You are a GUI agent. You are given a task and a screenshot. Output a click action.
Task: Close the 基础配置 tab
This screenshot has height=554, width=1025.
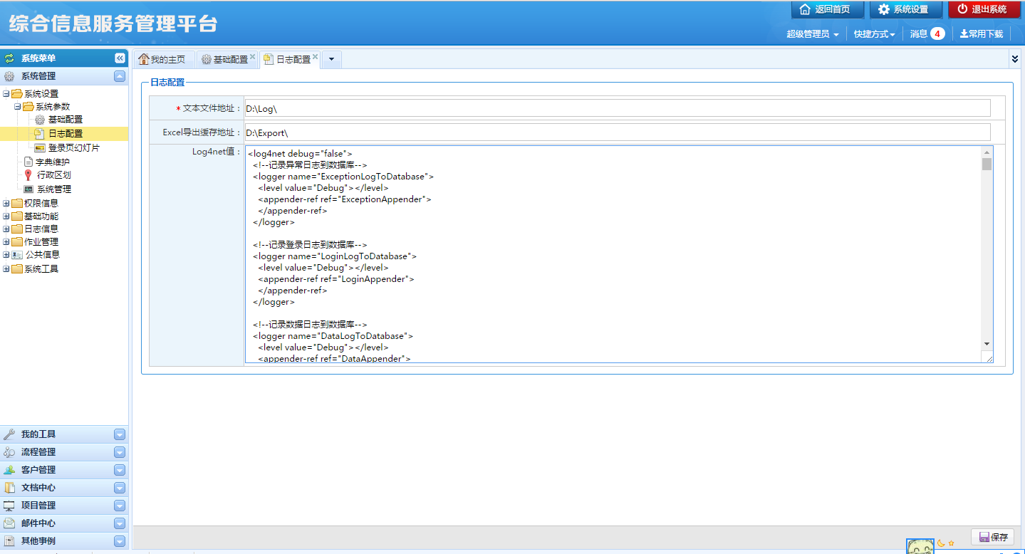click(x=252, y=56)
